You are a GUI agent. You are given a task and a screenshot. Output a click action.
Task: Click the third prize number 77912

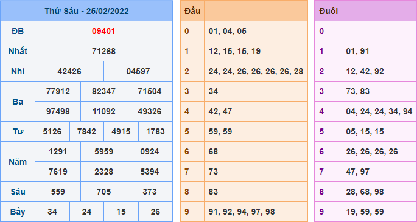coord(58,91)
